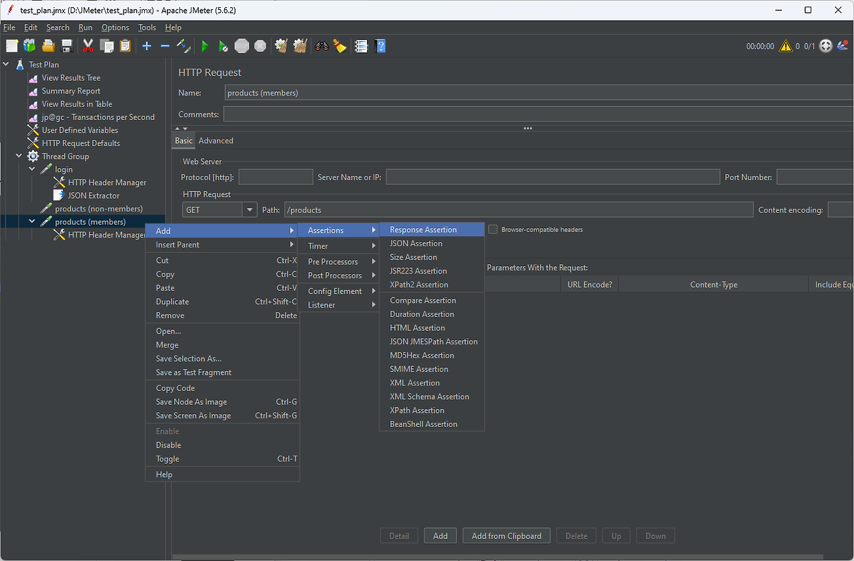Click Start no pauses icon
Viewport: 854px width, 561px height.
[224, 46]
